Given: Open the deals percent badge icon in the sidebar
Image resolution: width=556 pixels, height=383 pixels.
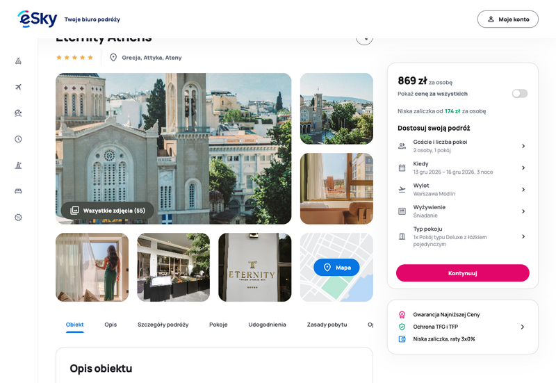Looking at the screenshot, I should coord(18,218).
